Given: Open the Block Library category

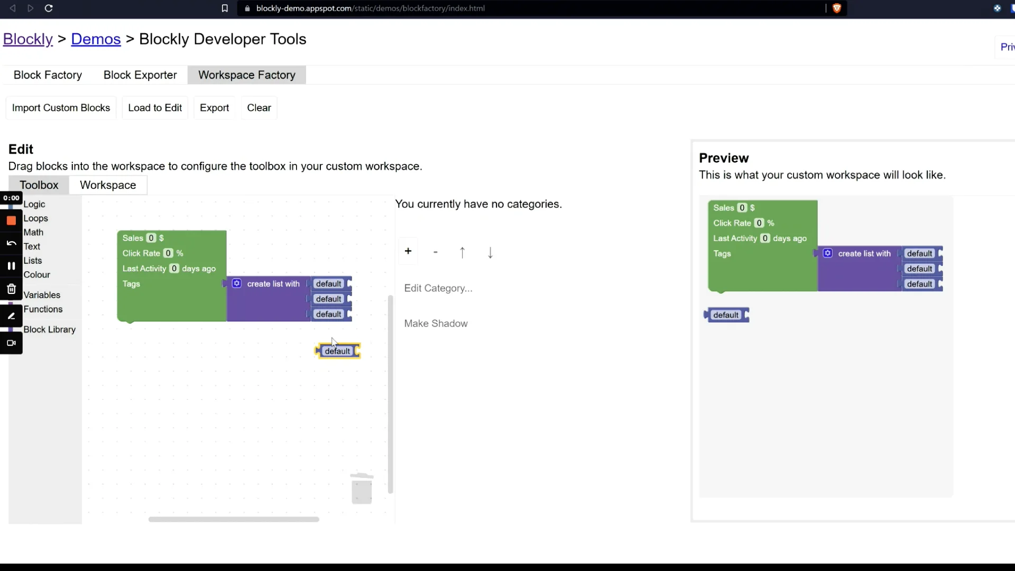Looking at the screenshot, I should [x=49, y=329].
